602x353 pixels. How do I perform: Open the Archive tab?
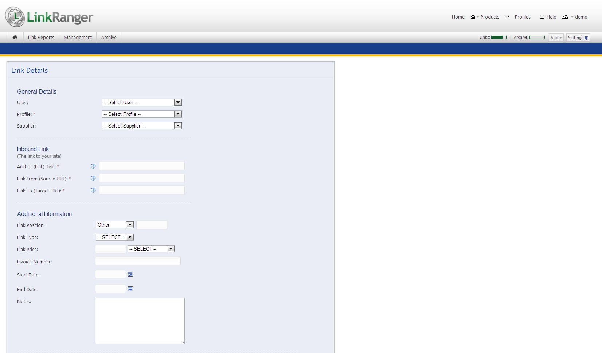(109, 37)
